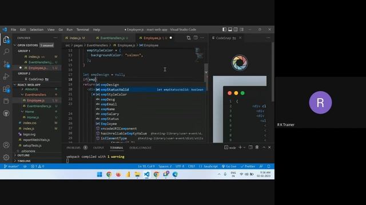Click Prettier in the status bar
Viewport: 366px width, 205px height.
coord(248,166)
